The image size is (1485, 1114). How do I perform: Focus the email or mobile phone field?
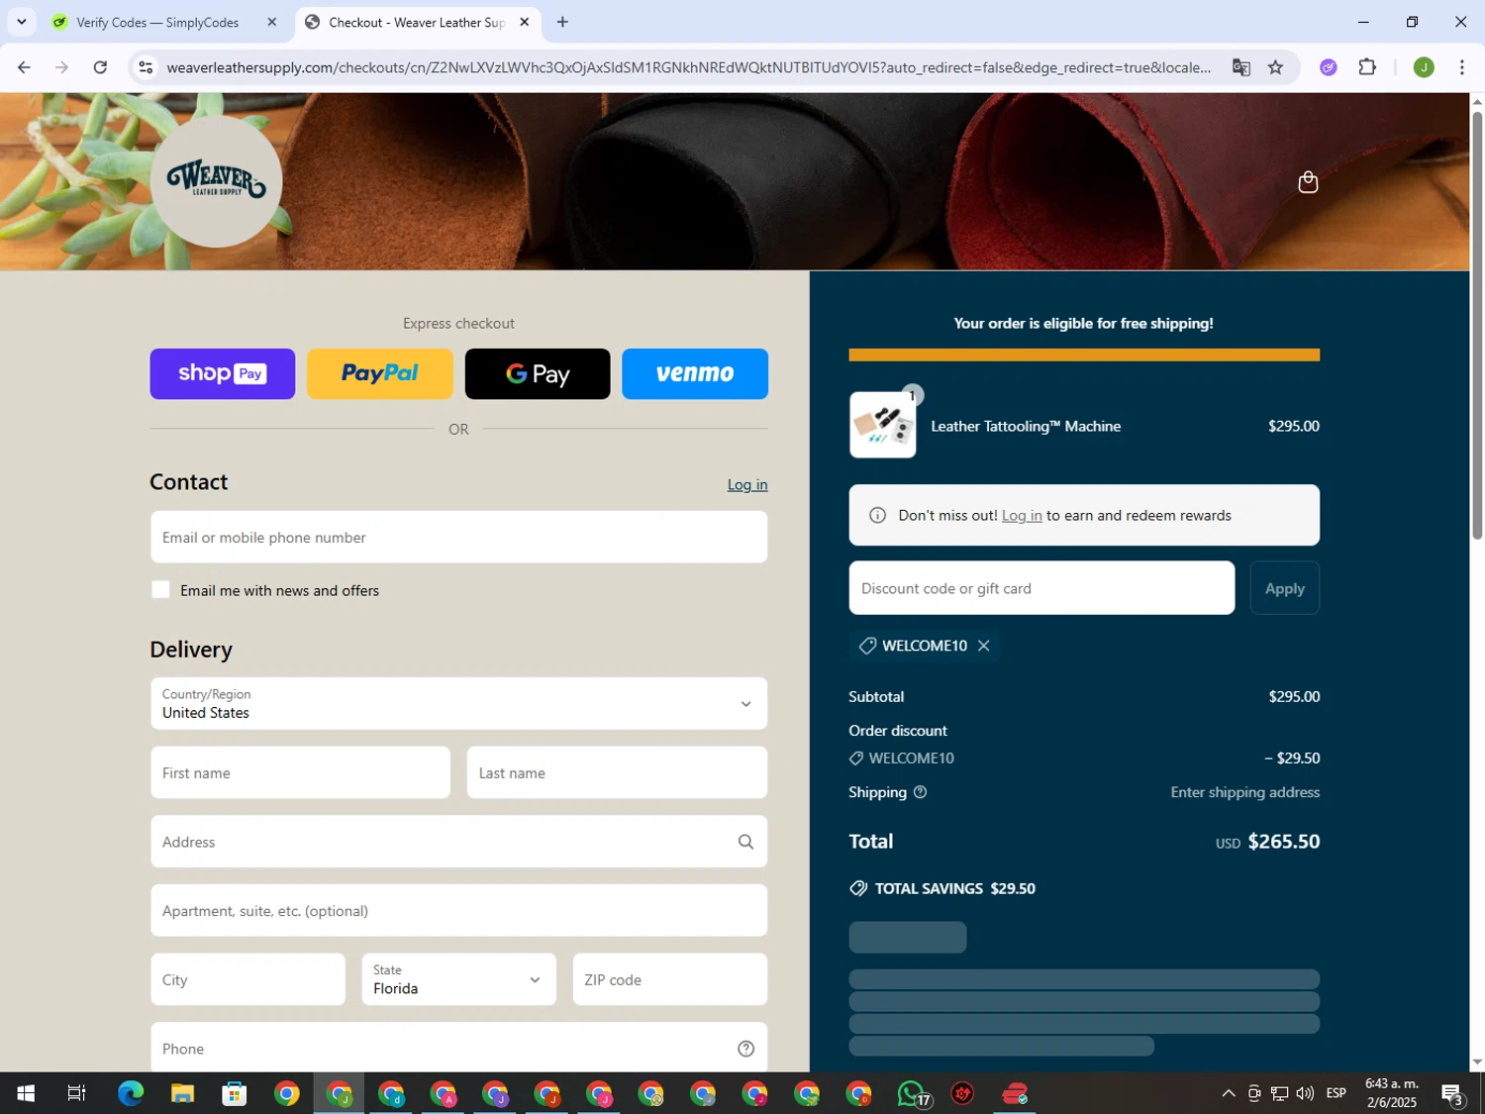pyautogui.click(x=458, y=538)
